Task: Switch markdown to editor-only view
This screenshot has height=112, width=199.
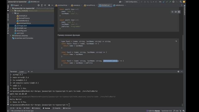Action: coord(172,12)
